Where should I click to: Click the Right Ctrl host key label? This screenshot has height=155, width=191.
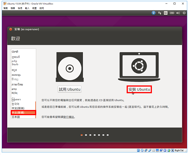tap(179, 150)
